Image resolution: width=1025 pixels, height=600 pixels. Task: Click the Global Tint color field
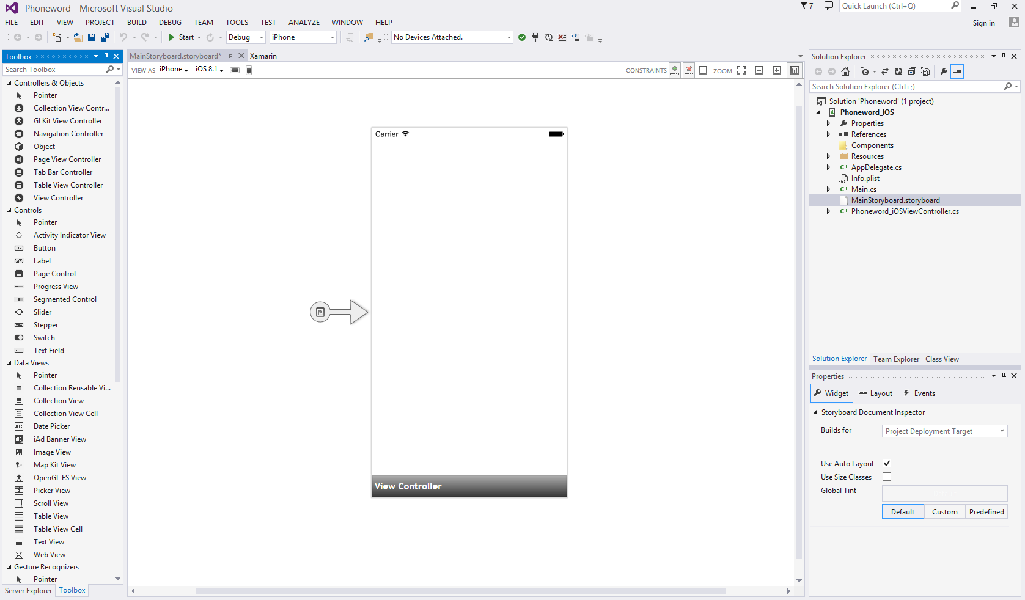click(x=944, y=493)
